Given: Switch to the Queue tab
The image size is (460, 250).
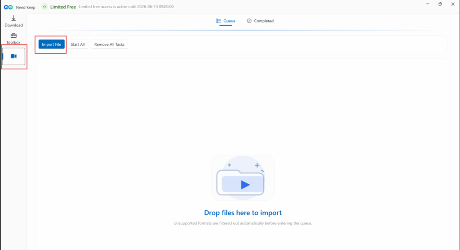Looking at the screenshot, I should (226, 21).
